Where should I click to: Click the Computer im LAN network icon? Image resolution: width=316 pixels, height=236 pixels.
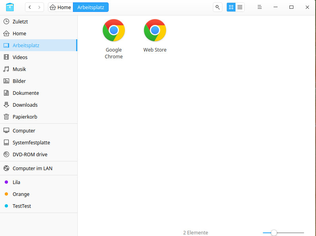point(6,168)
